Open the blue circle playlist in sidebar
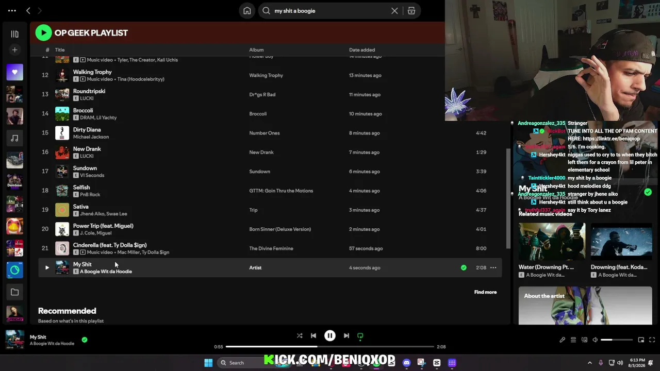The image size is (660, 371). [14, 270]
